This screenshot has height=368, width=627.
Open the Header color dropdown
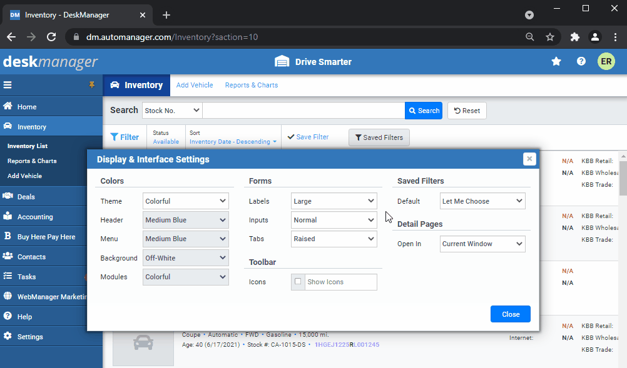pyautogui.click(x=186, y=220)
